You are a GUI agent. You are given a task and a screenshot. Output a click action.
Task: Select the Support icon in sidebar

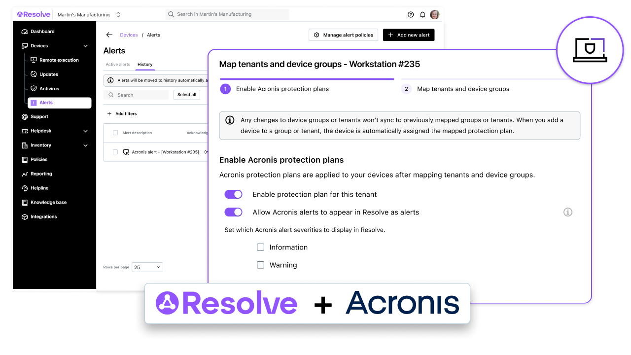pyautogui.click(x=25, y=117)
